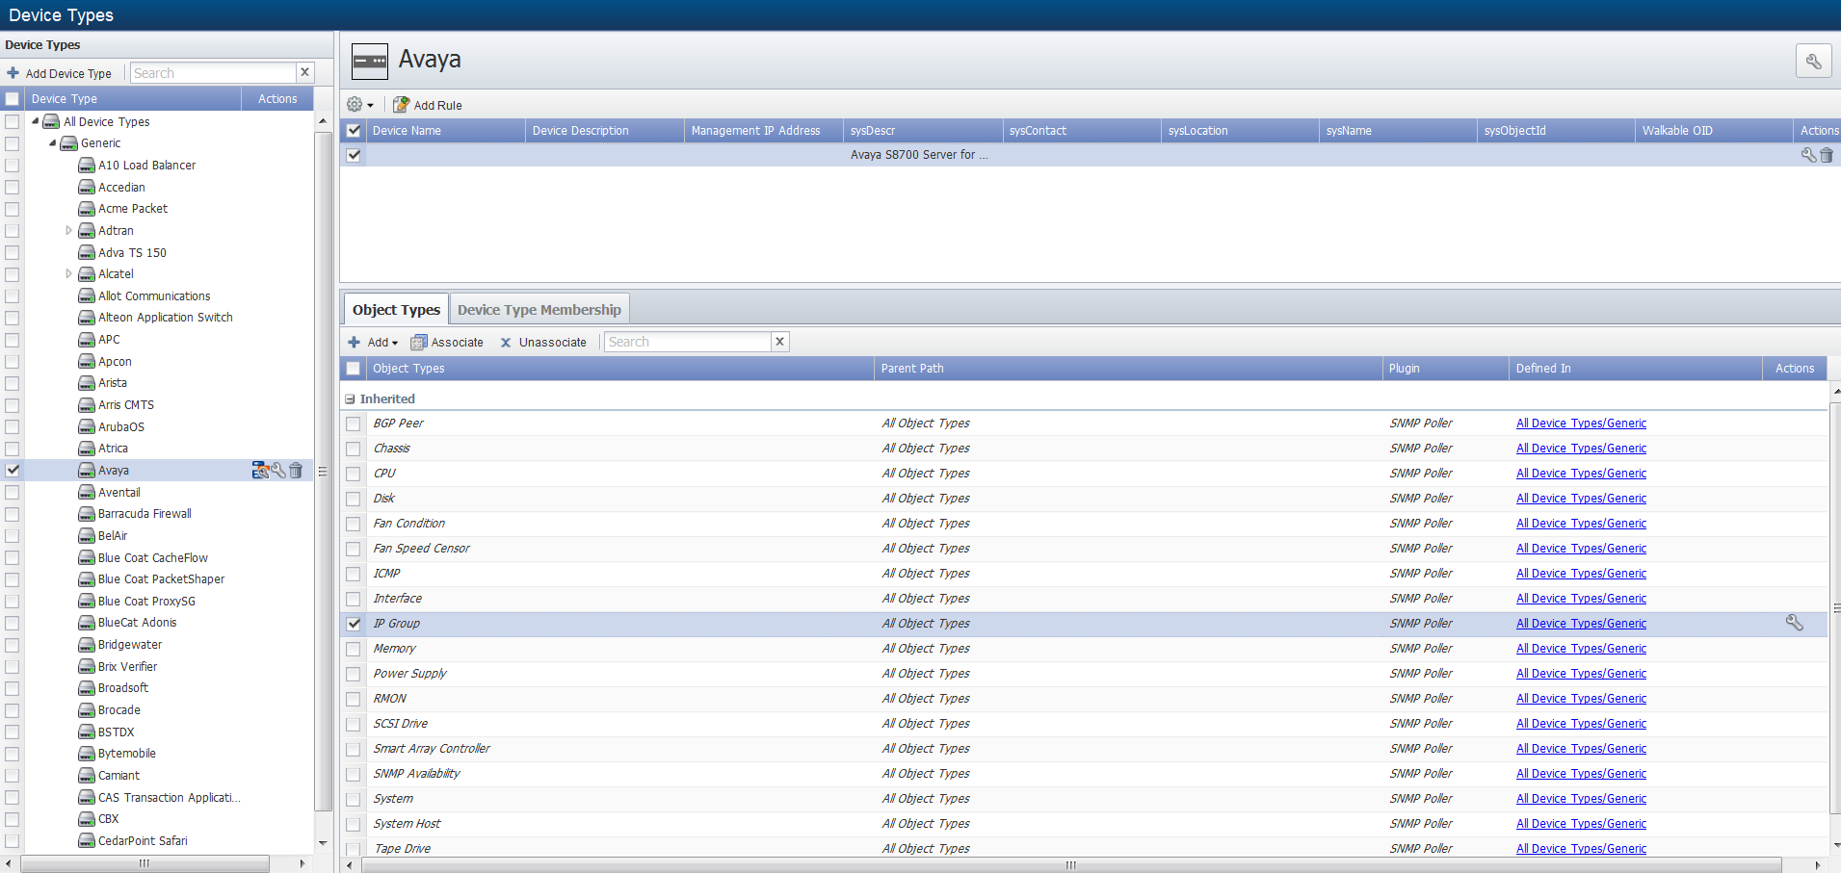Click the Fan Speed Censor row name
This screenshot has height=873, width=1841.
[x=421, y=549]
